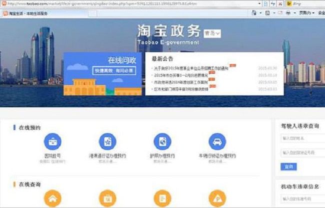This screenshot has width=325, height=208.
Task: Click the browser refresh arrows icon
Action: tap(273, 3)
